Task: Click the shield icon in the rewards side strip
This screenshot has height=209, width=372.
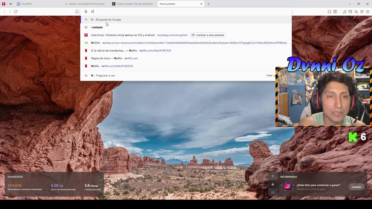Action: click(273, 176)
